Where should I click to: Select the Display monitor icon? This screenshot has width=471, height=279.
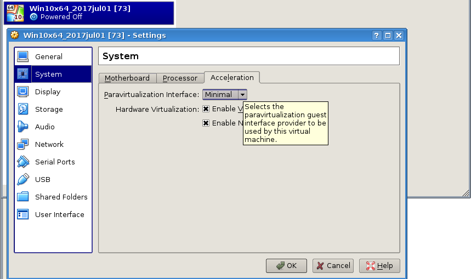[23, 92]
